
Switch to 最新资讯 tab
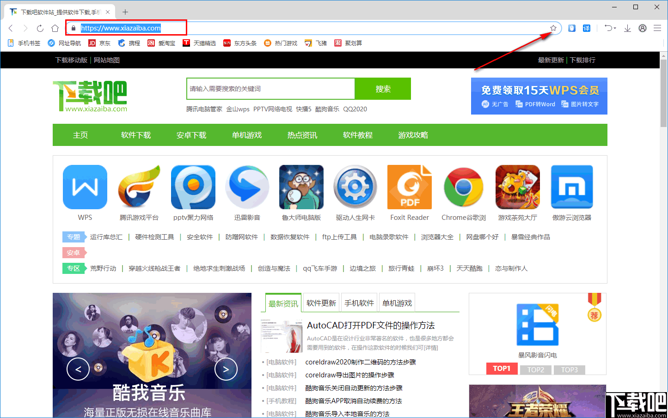pos(283,303)
